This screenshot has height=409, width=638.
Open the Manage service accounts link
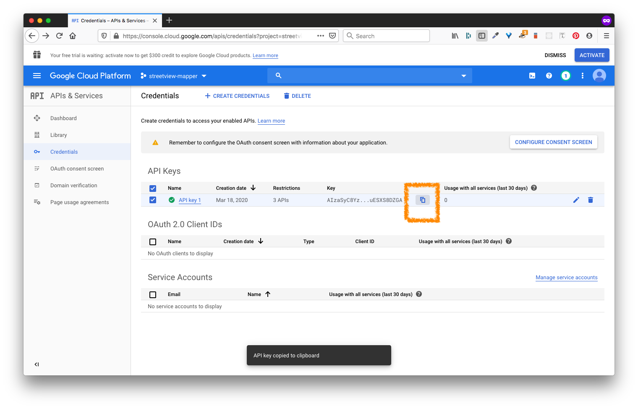click(x=566, y=278)
